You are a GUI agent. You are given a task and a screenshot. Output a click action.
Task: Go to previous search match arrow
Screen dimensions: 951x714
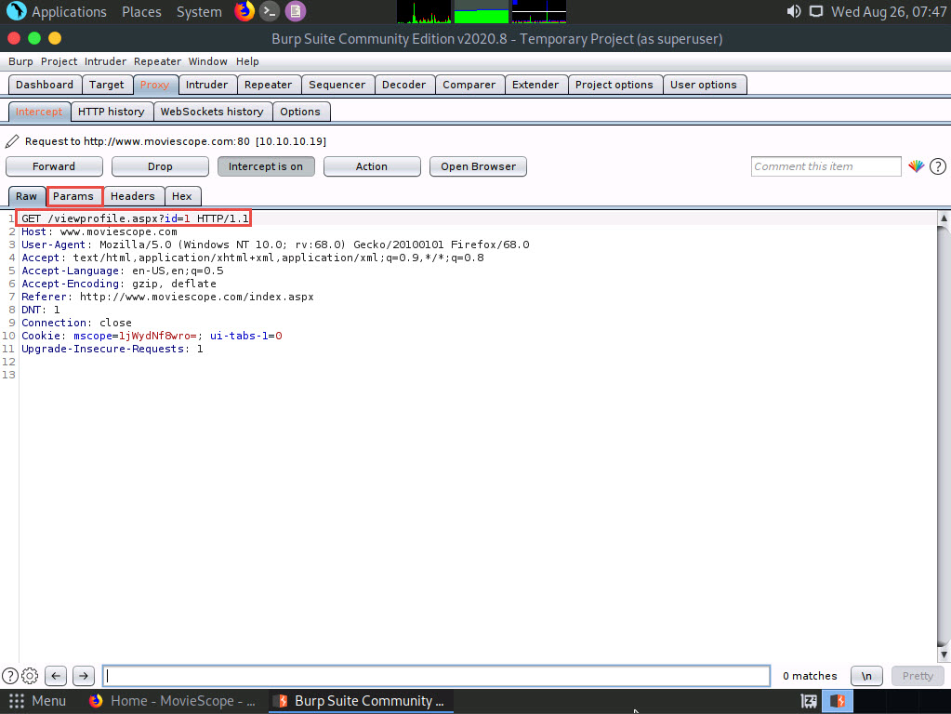[56, 676]
